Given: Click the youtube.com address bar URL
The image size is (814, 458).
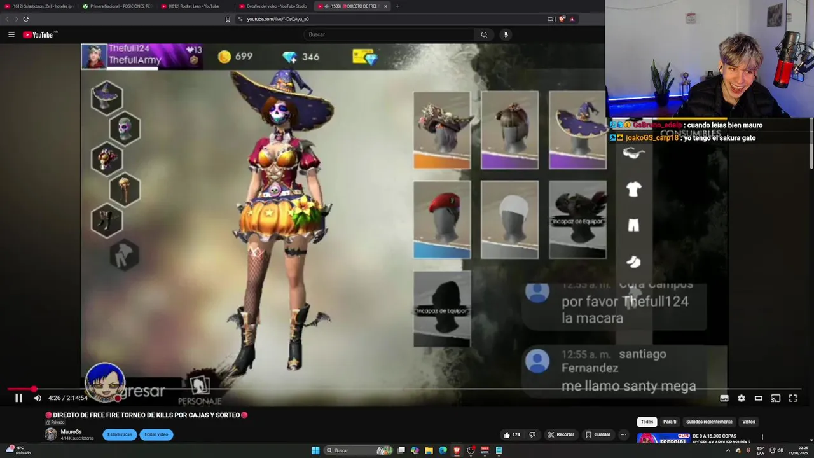Looking at the screenshot, I should (277, 19).
